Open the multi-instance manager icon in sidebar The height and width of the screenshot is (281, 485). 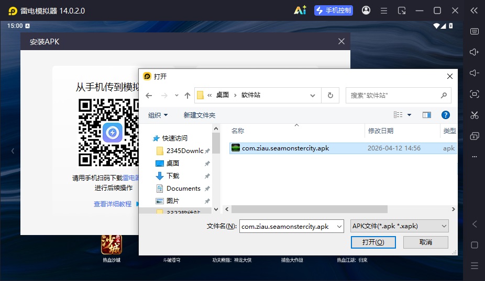coord(474,136)
